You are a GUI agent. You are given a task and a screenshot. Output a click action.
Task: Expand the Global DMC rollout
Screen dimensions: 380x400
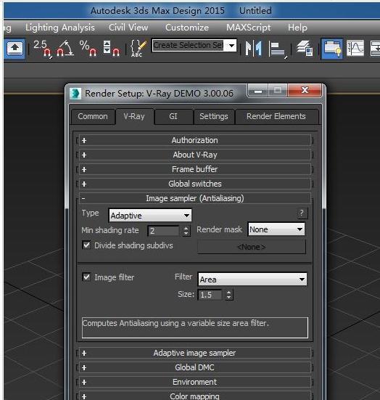(195, 367)
